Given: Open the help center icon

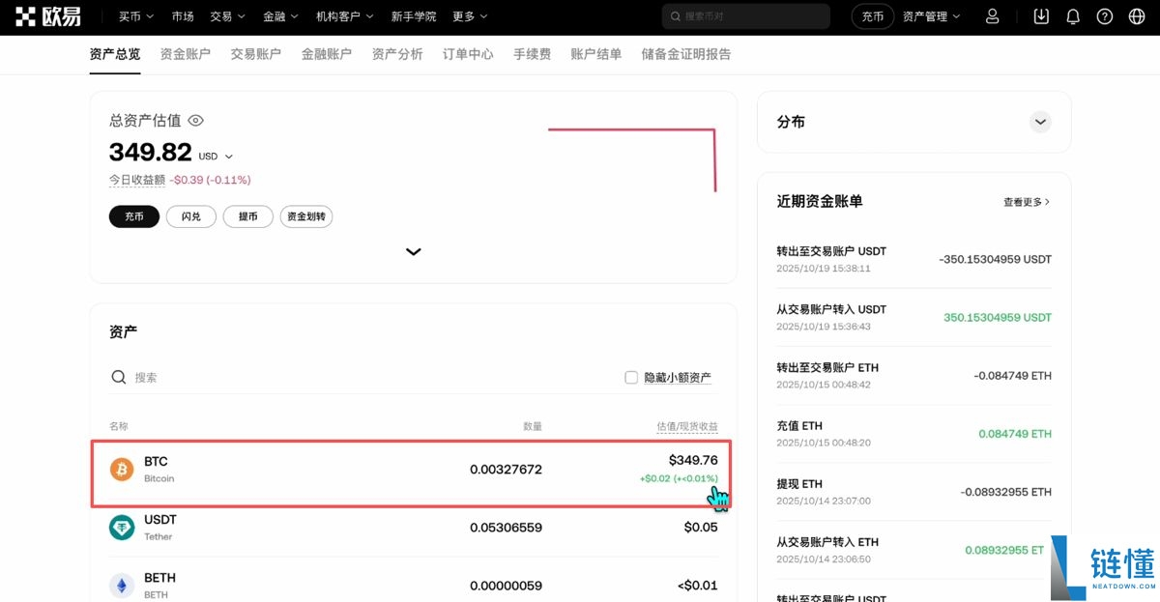Looking at the screenshot, I should (x=1105, y=15).
